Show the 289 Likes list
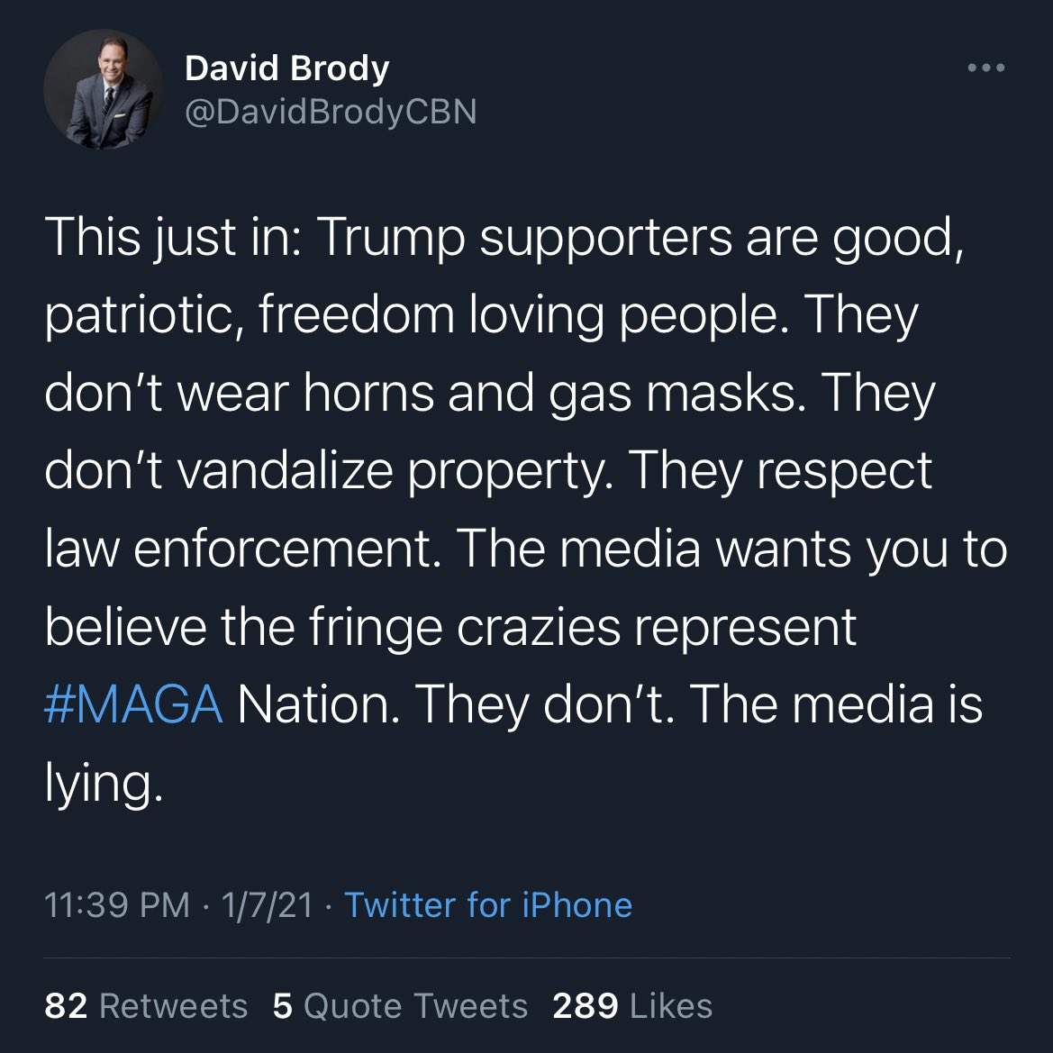1053x1053 pixels. 632,1005
